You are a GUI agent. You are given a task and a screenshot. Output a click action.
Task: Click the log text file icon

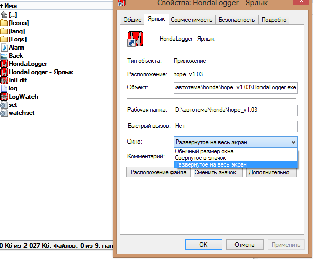[4, 88]
